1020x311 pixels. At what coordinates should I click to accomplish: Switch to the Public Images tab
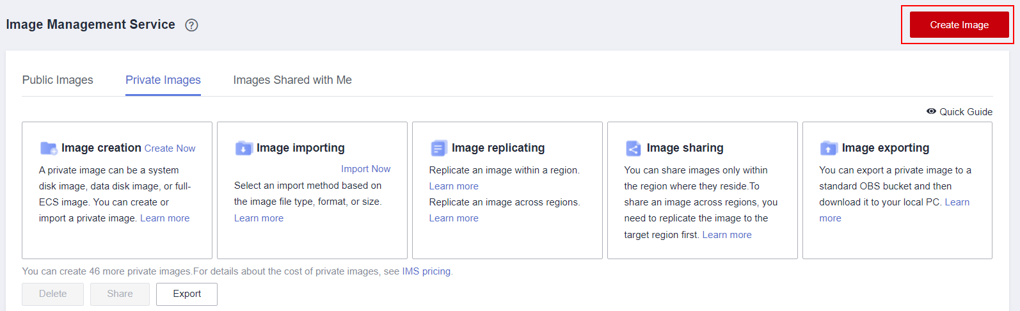pyautogui.click(x=58, y=80)
